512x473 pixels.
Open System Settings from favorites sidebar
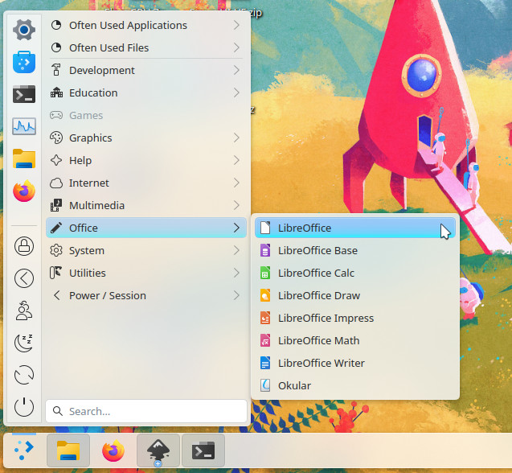pyautogui.click(x=24, y=30)
